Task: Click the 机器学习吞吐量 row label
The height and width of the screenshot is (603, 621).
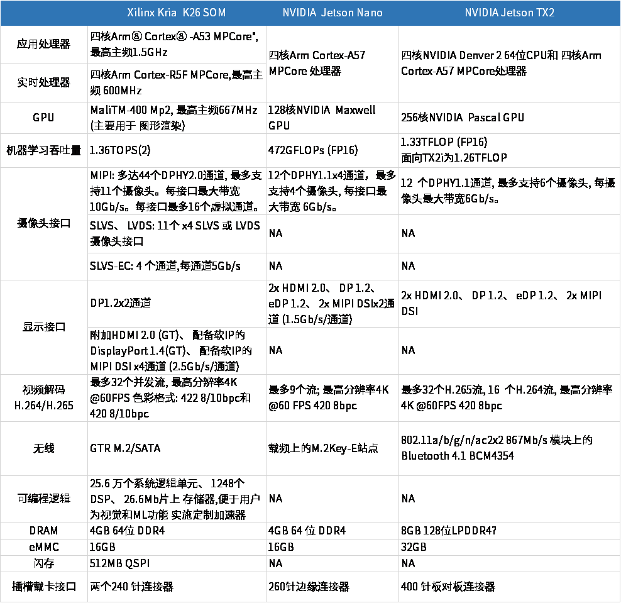Action: (x=43, y=150)
